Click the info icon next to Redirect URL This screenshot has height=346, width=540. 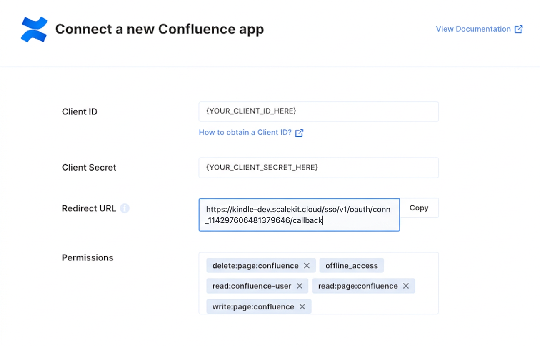coord(125,208)
